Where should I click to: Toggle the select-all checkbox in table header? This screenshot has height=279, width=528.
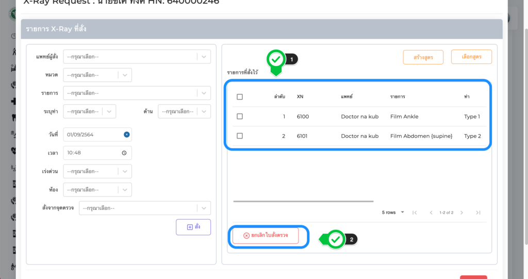point(240,97)
